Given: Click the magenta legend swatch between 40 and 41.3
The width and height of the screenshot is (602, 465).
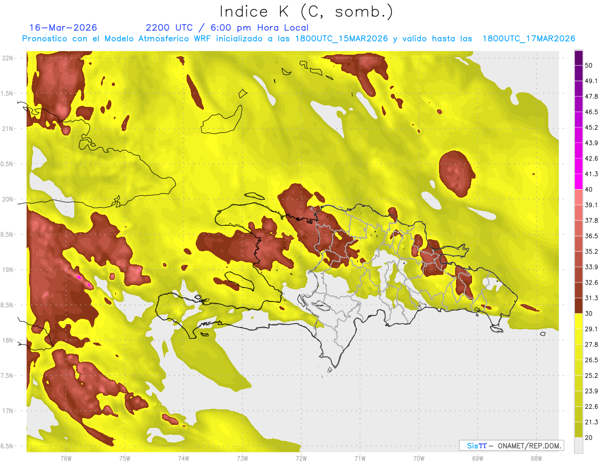Looking at the screenshot, I should (x=578, y=182).
